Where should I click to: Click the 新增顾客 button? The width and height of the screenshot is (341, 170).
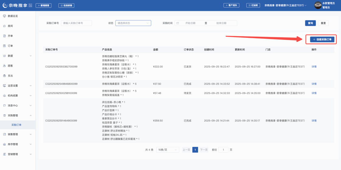click(44, 5)
